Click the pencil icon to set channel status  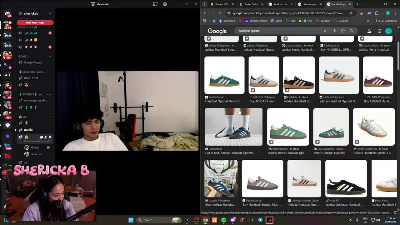(x=48, y=141)
